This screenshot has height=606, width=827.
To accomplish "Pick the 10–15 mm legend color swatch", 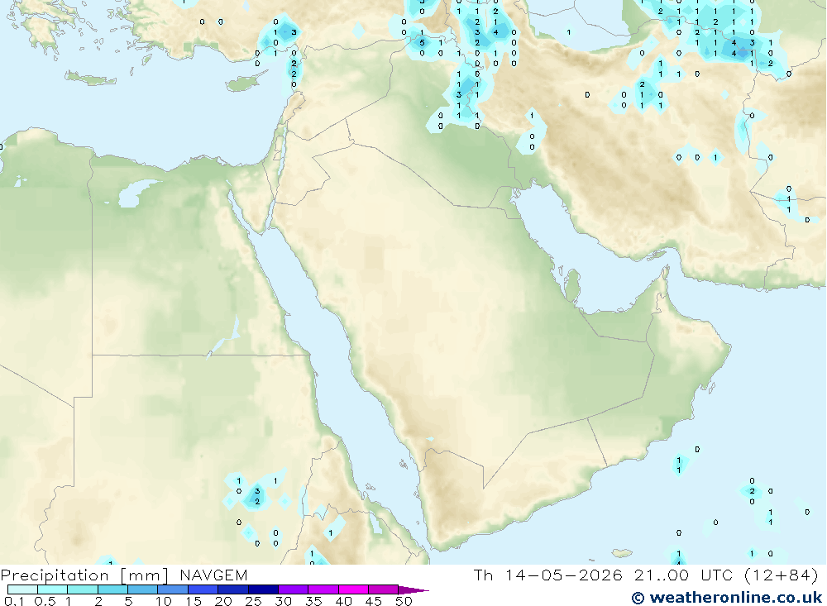I will pyautogui.click(x=173, y=589).
